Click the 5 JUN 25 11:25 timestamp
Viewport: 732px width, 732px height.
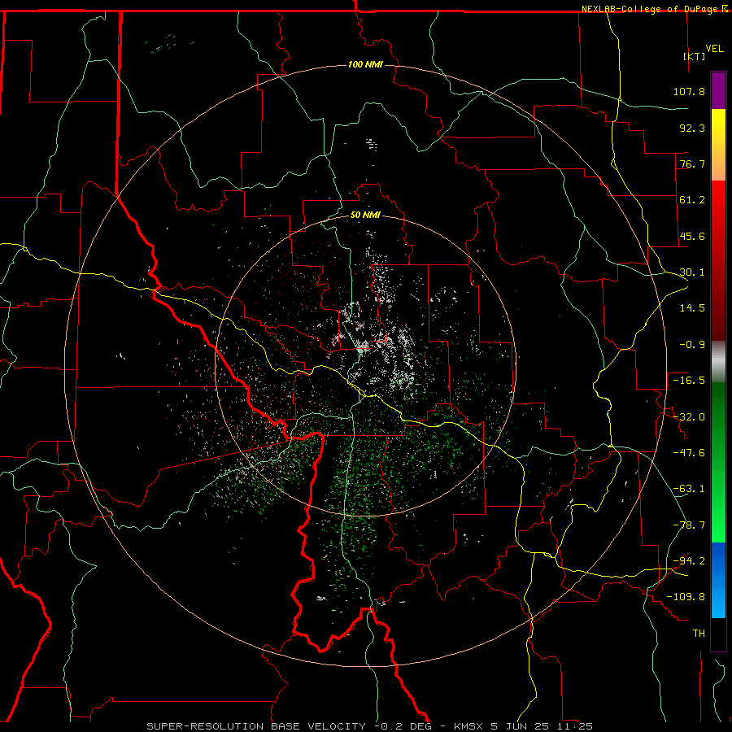point(542,726)
